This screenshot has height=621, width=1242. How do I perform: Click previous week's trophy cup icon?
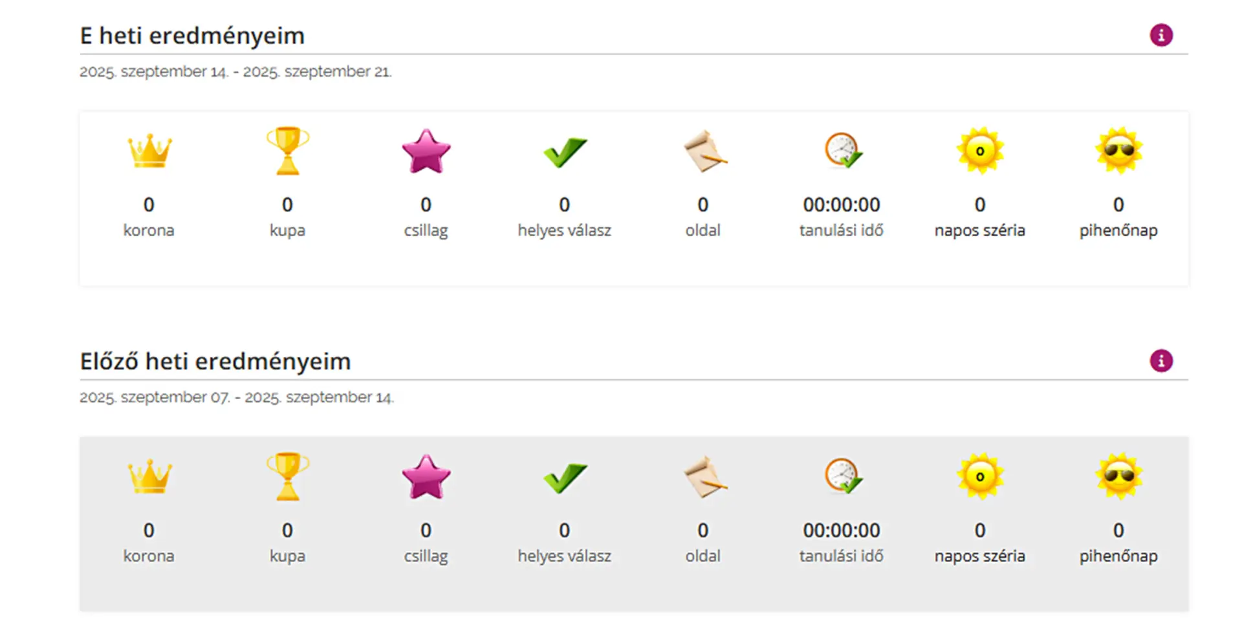288,477
